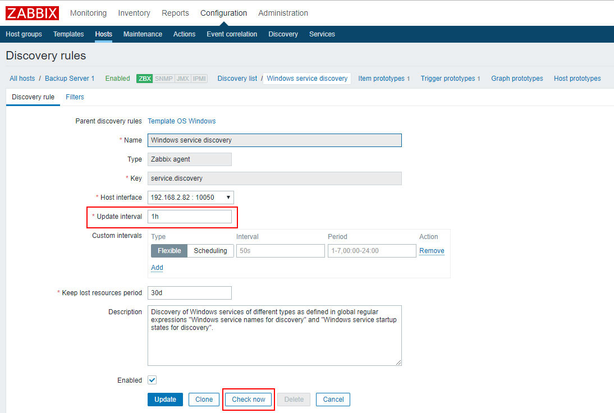Image resolution: width=614 pixels, height=413 pixels.
Task: Toggle the Enabled checkbox
Action: coord(152,380)
